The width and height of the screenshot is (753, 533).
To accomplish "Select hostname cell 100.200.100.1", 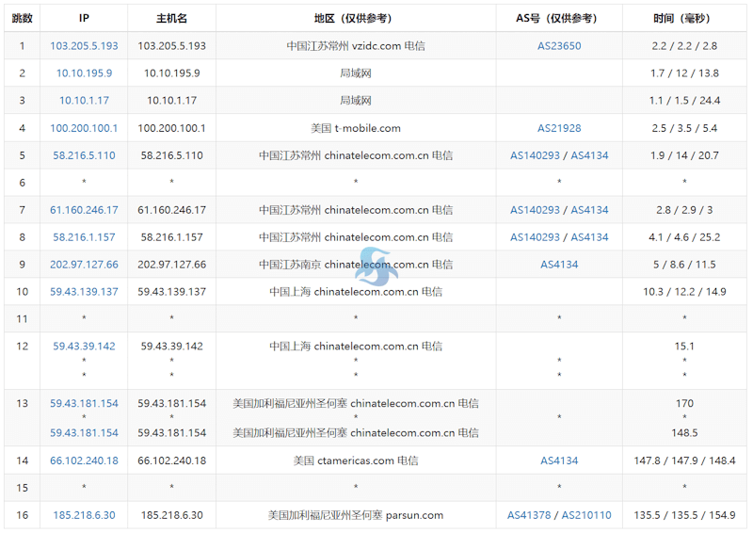I will [171, 128].
